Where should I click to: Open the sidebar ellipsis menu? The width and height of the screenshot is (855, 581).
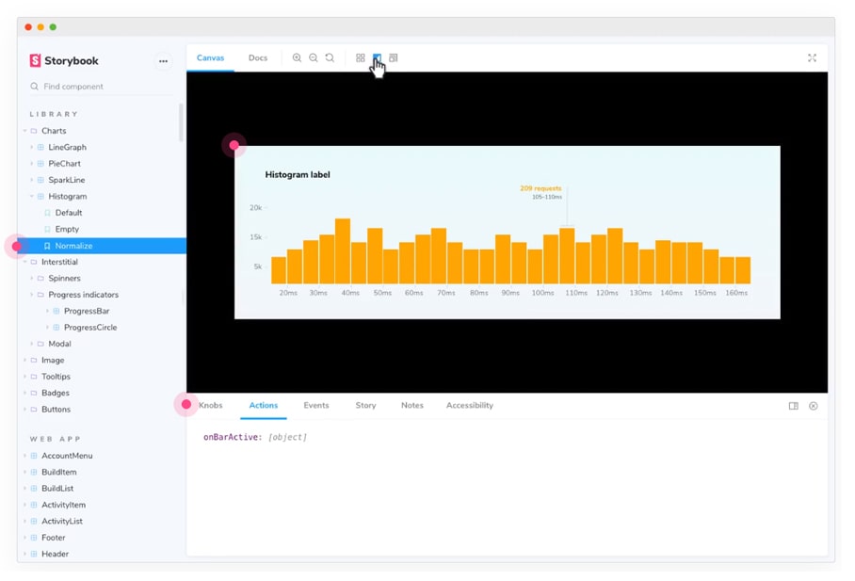pos(163,61)
